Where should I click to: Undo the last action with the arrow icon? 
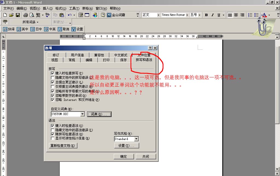pyautogui.click(x=70, y=15)
